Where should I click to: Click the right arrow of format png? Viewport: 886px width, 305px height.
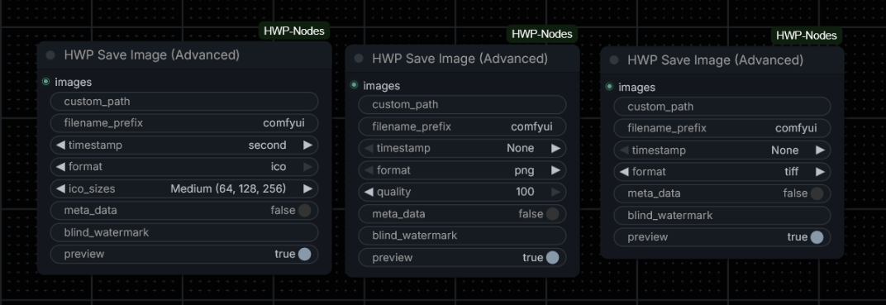tap(556, 170)
